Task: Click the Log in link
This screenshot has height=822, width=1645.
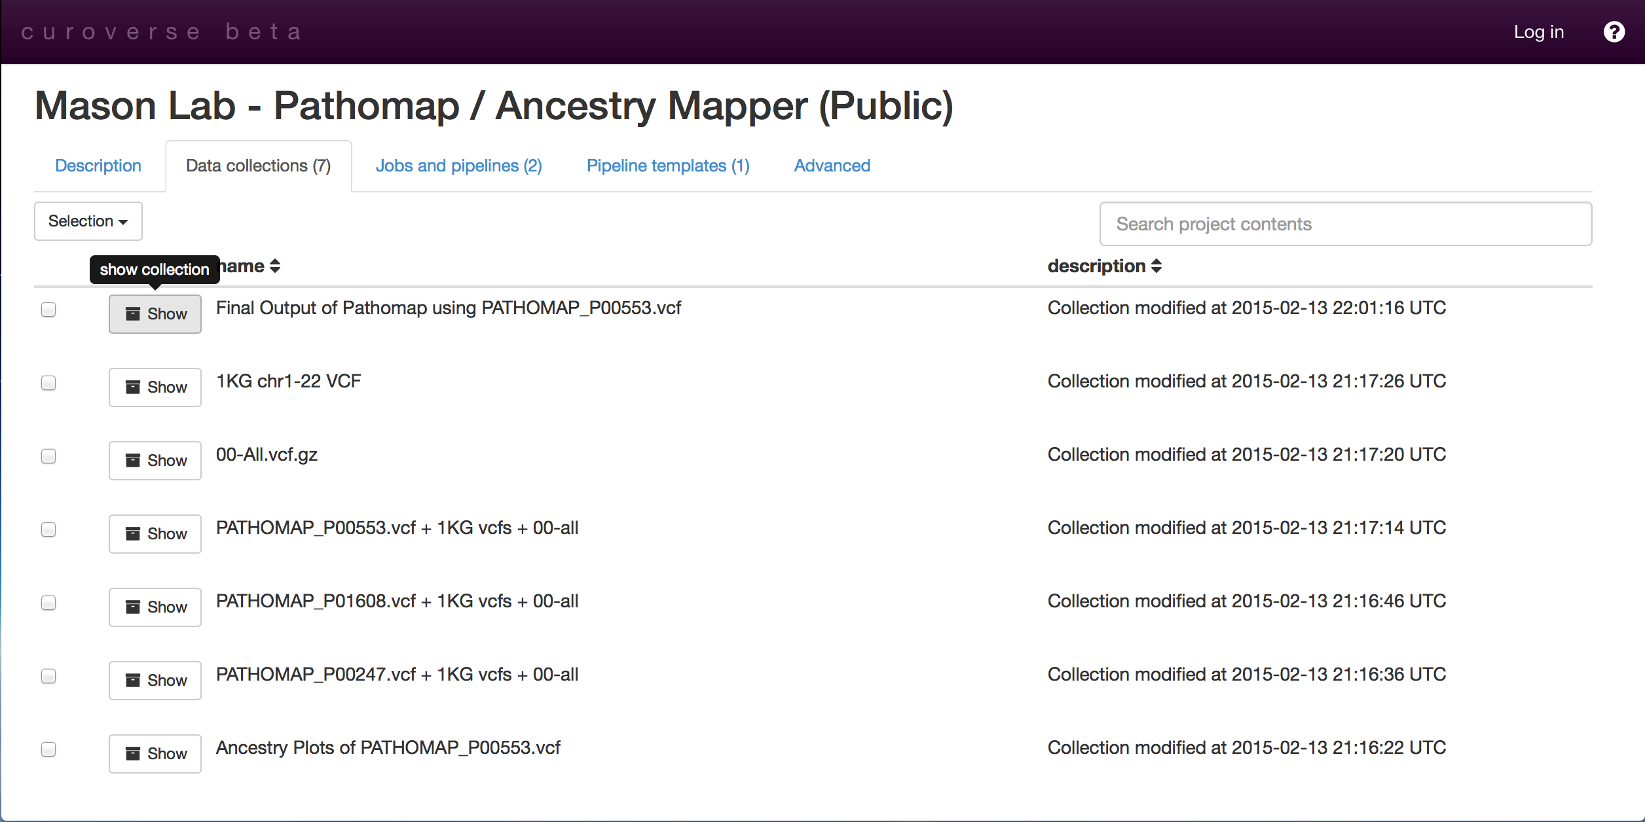Action: pos(1539,31)
